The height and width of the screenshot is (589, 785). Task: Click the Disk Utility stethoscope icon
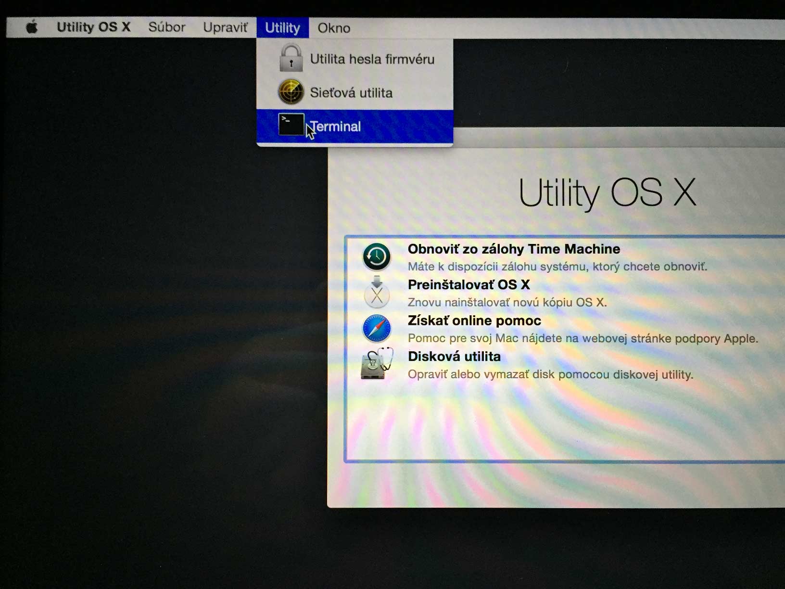(377, 364)
